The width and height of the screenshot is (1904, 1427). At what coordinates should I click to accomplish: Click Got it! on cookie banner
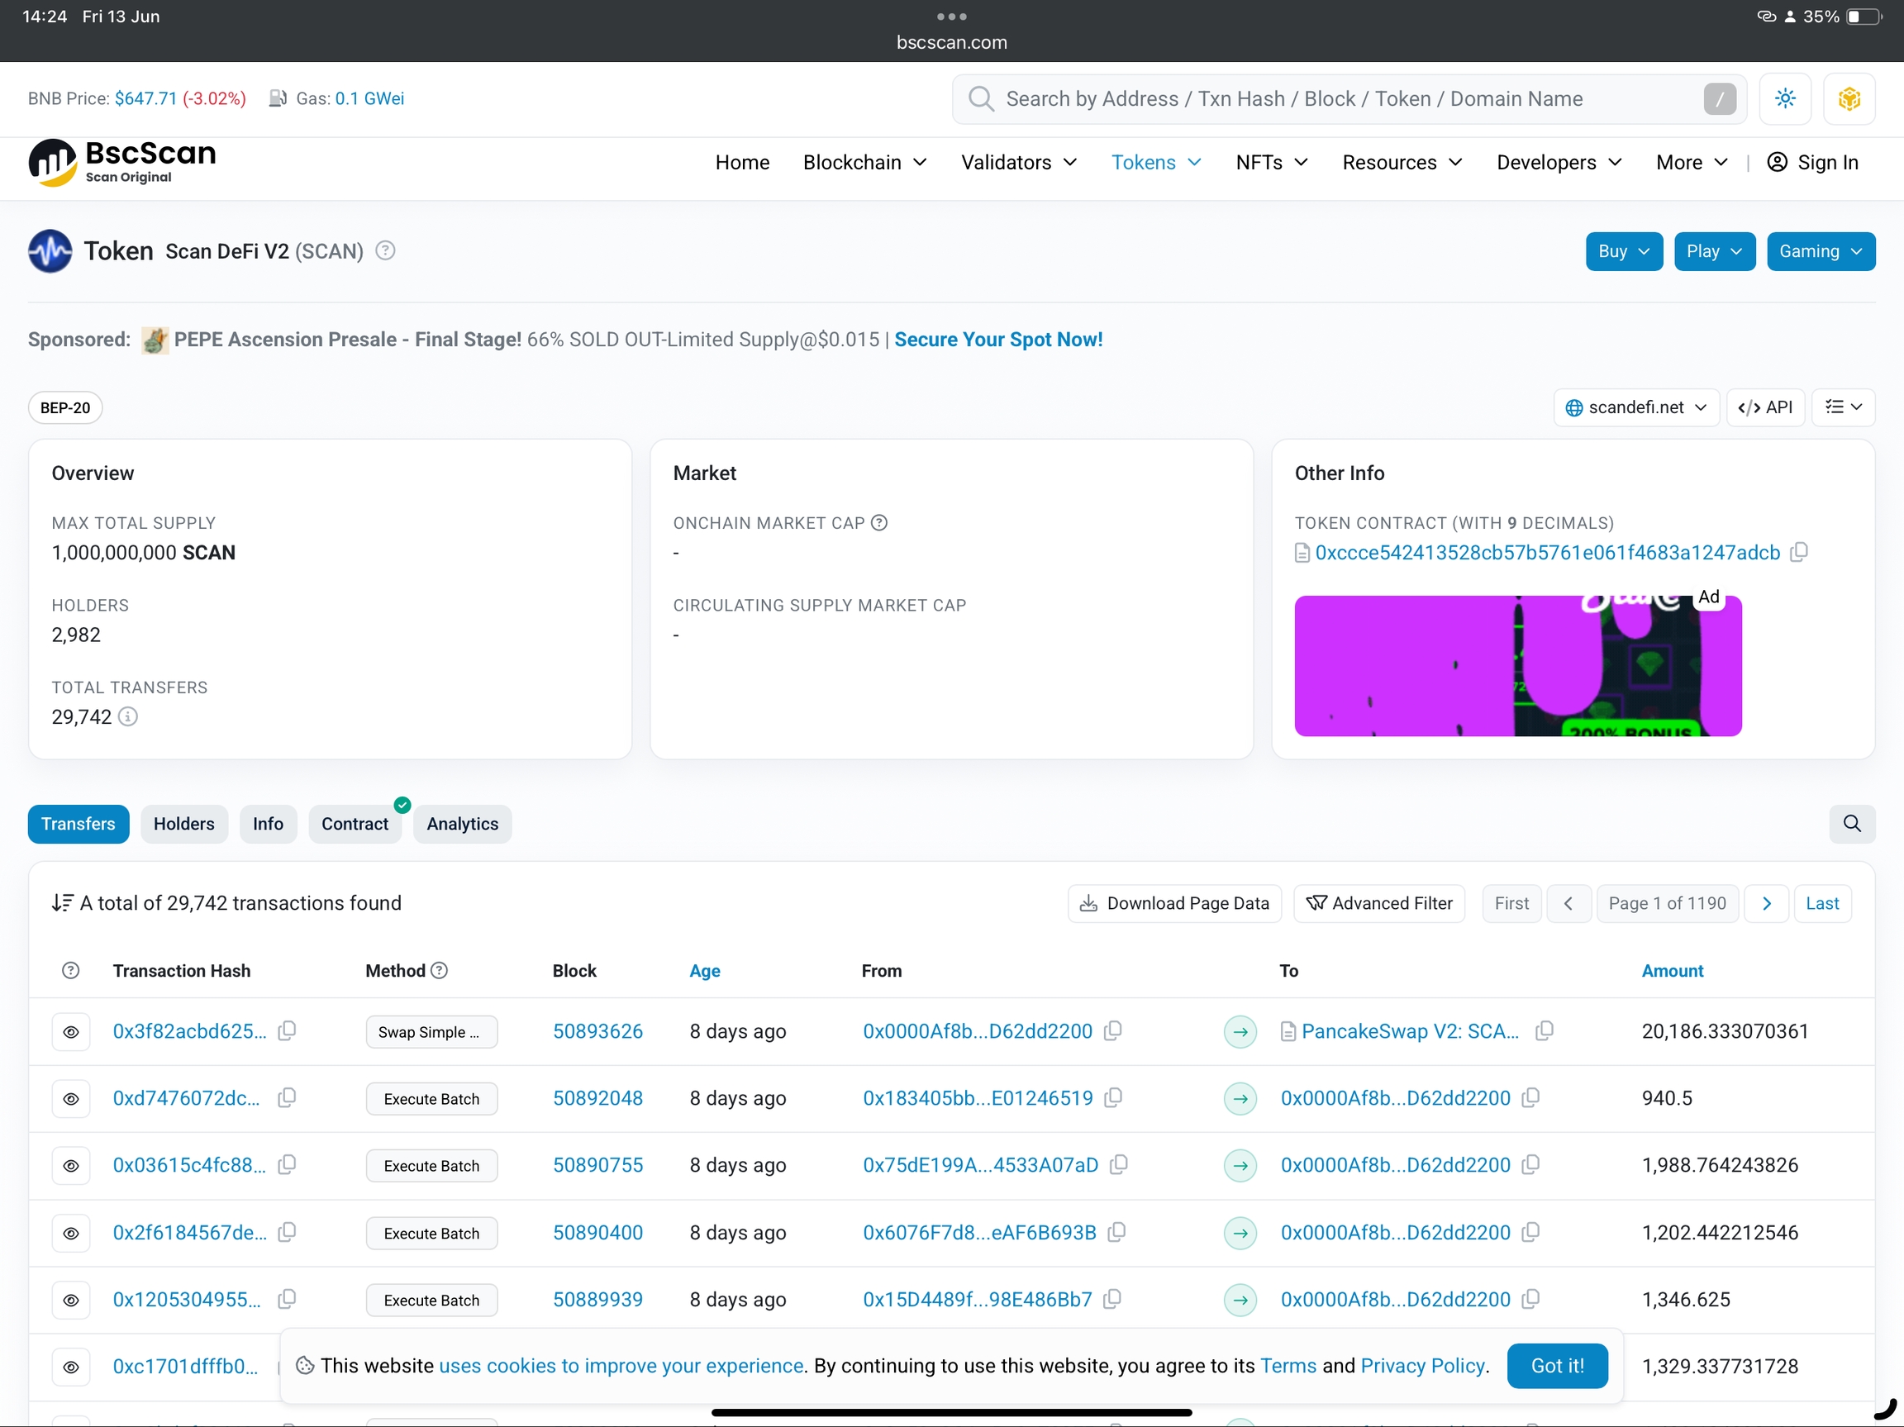[x=1556, y=1365]
